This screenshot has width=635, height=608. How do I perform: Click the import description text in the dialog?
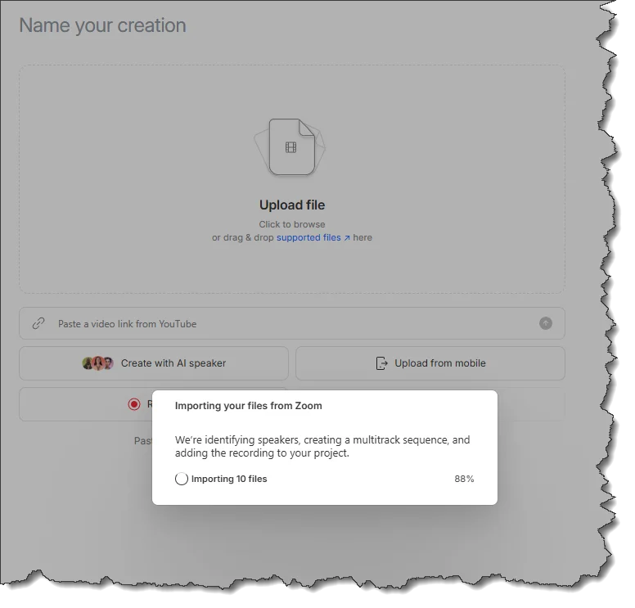(x=322, y=446)
